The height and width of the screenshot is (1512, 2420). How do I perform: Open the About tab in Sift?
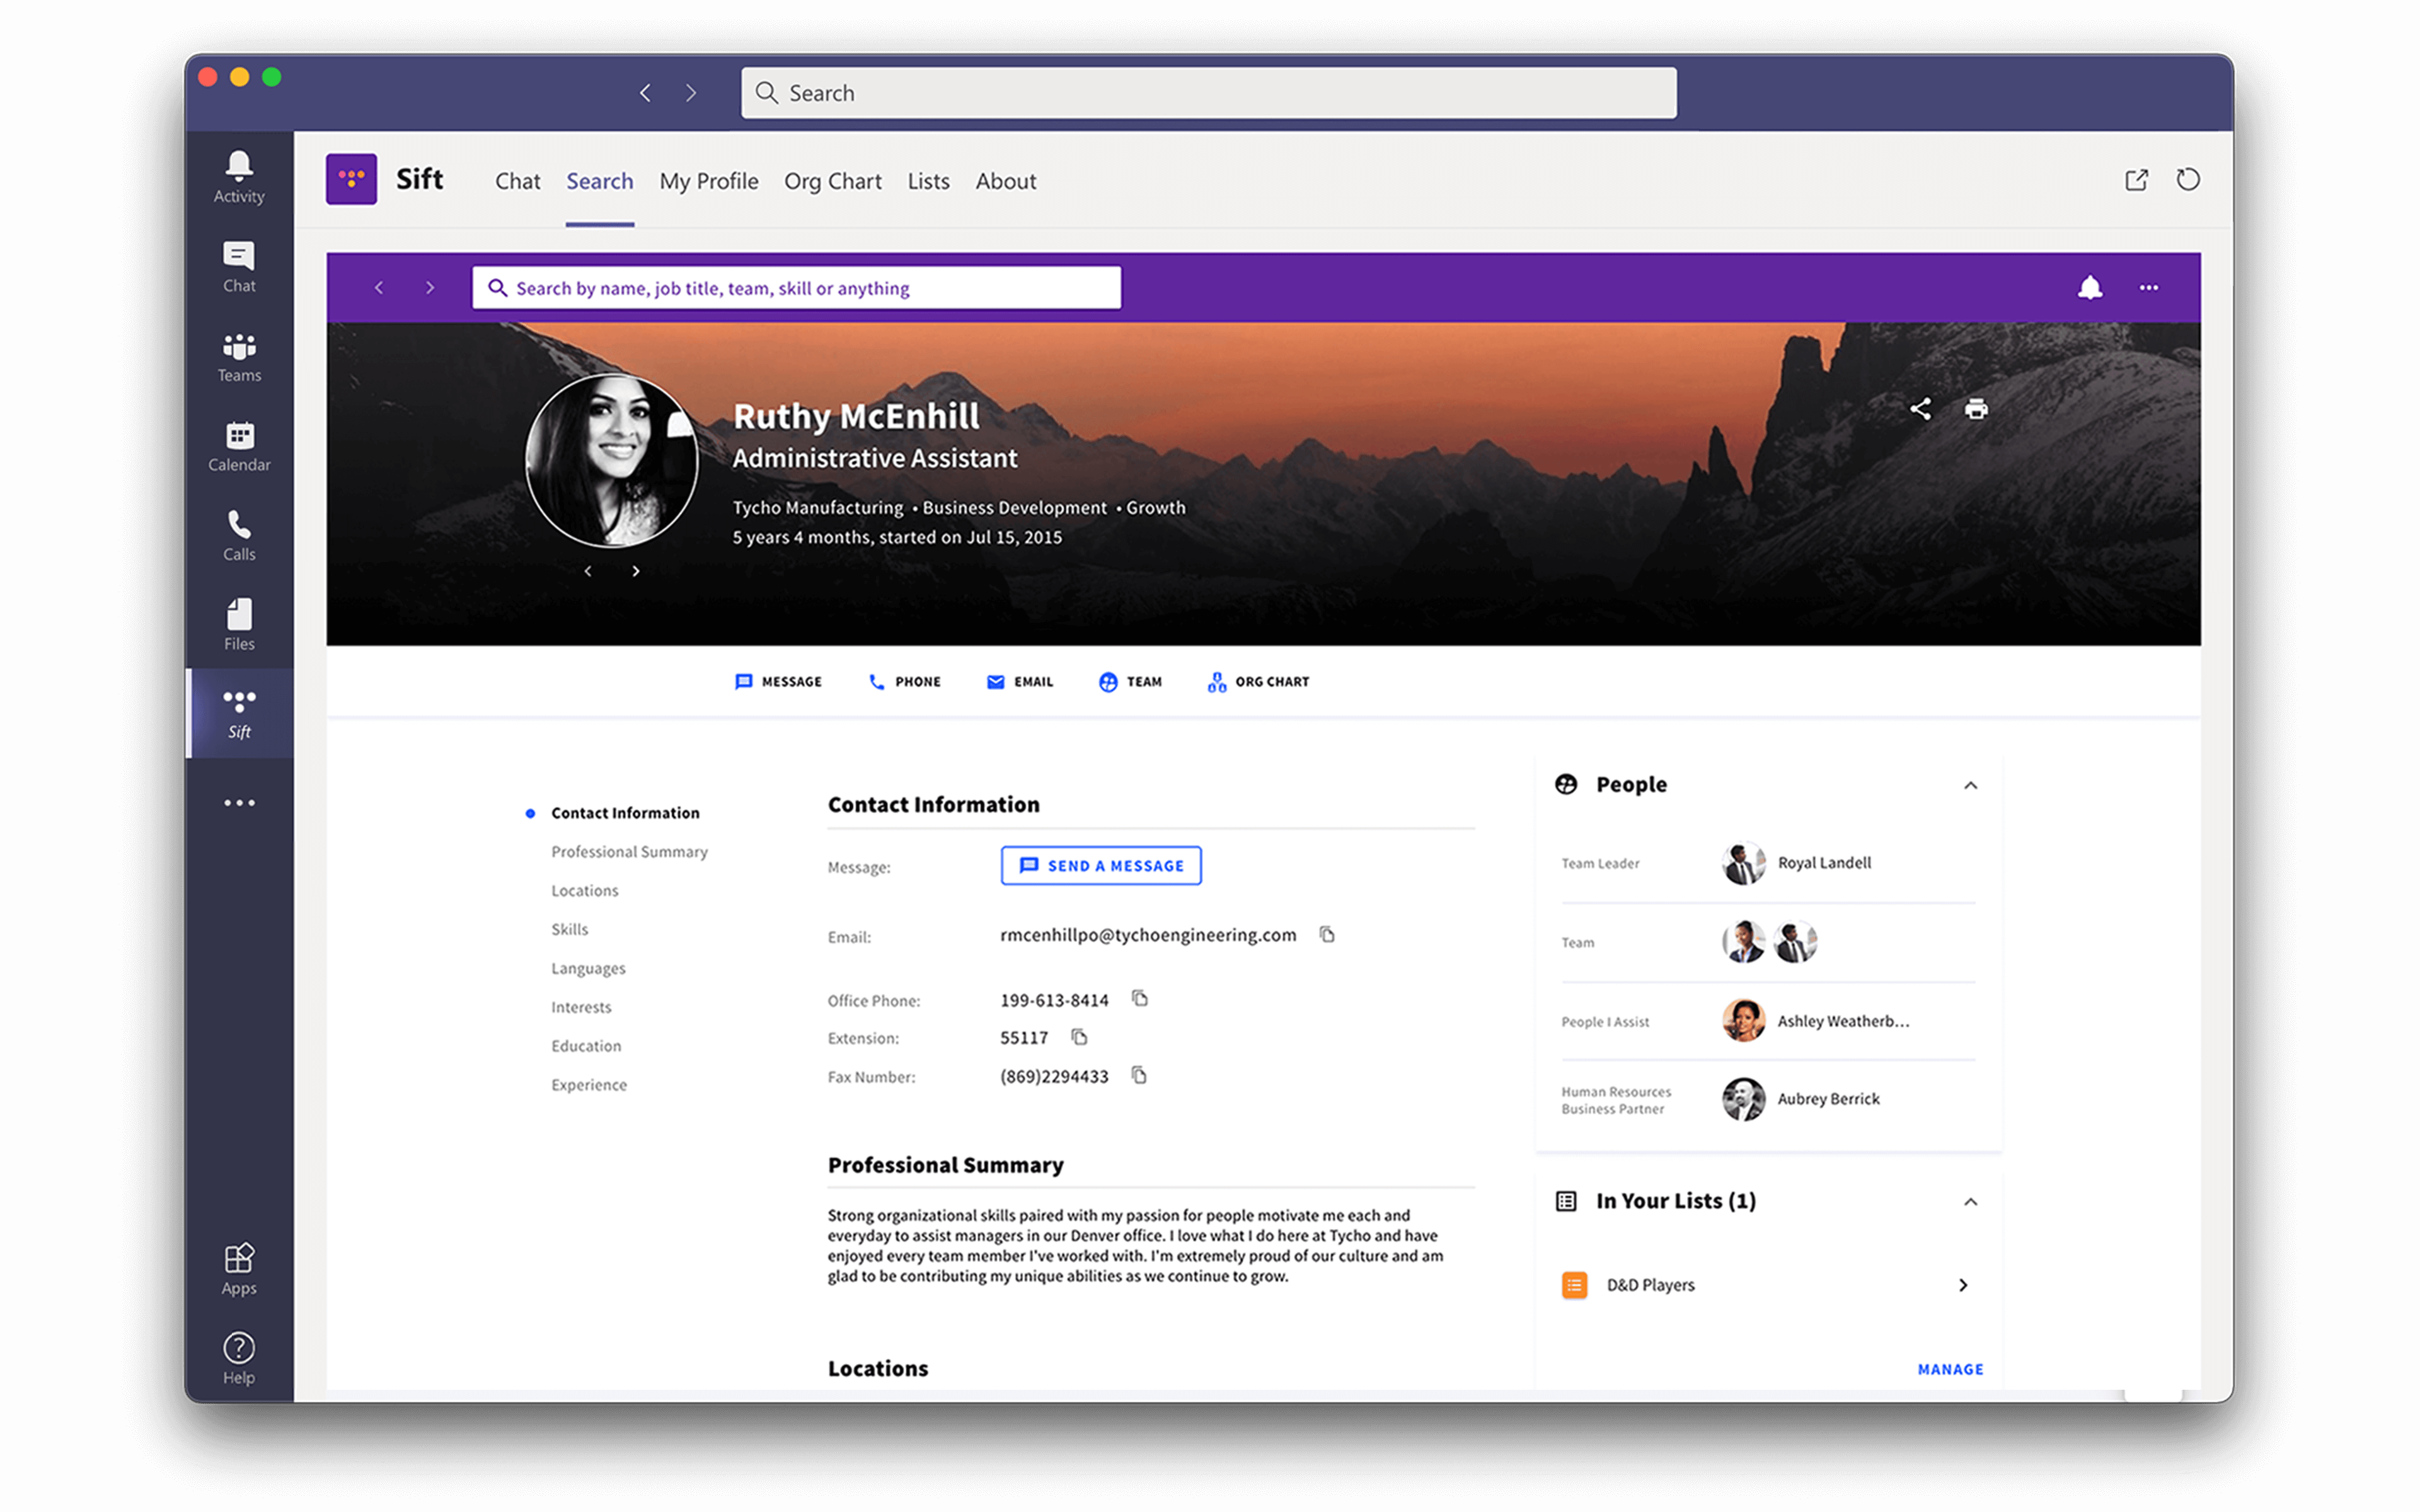point(1005,181)
